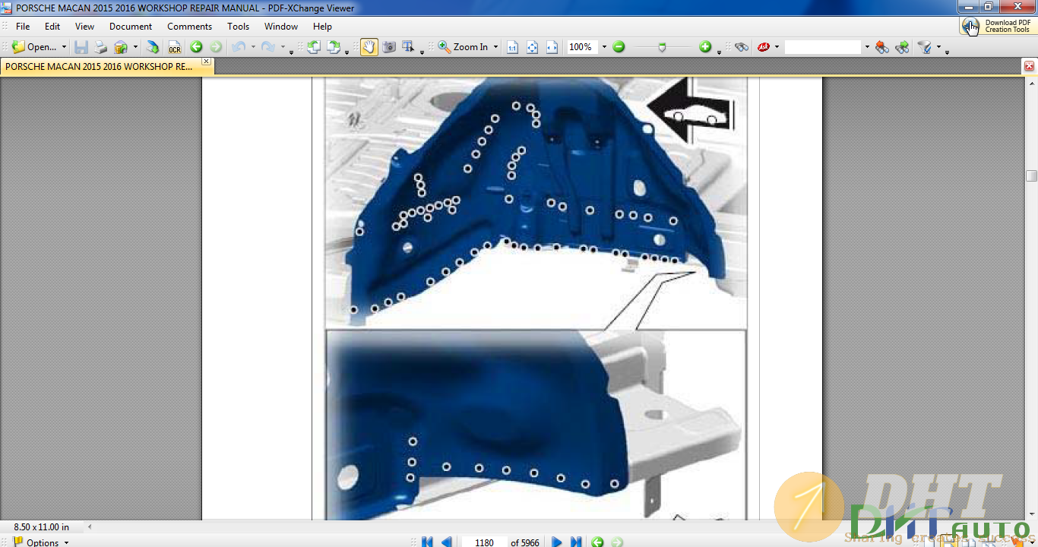
Task: Click the email/send document icon
Action: click(121, 47)
